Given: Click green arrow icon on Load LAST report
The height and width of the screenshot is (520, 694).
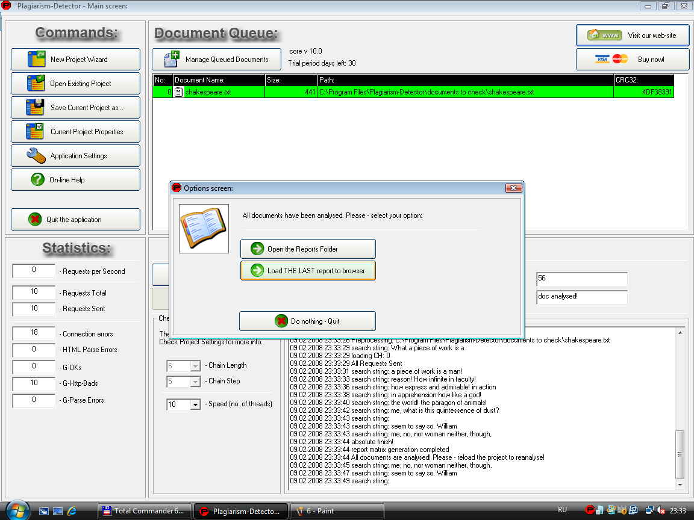Looking at the screenshot, I should pos(257,271).
